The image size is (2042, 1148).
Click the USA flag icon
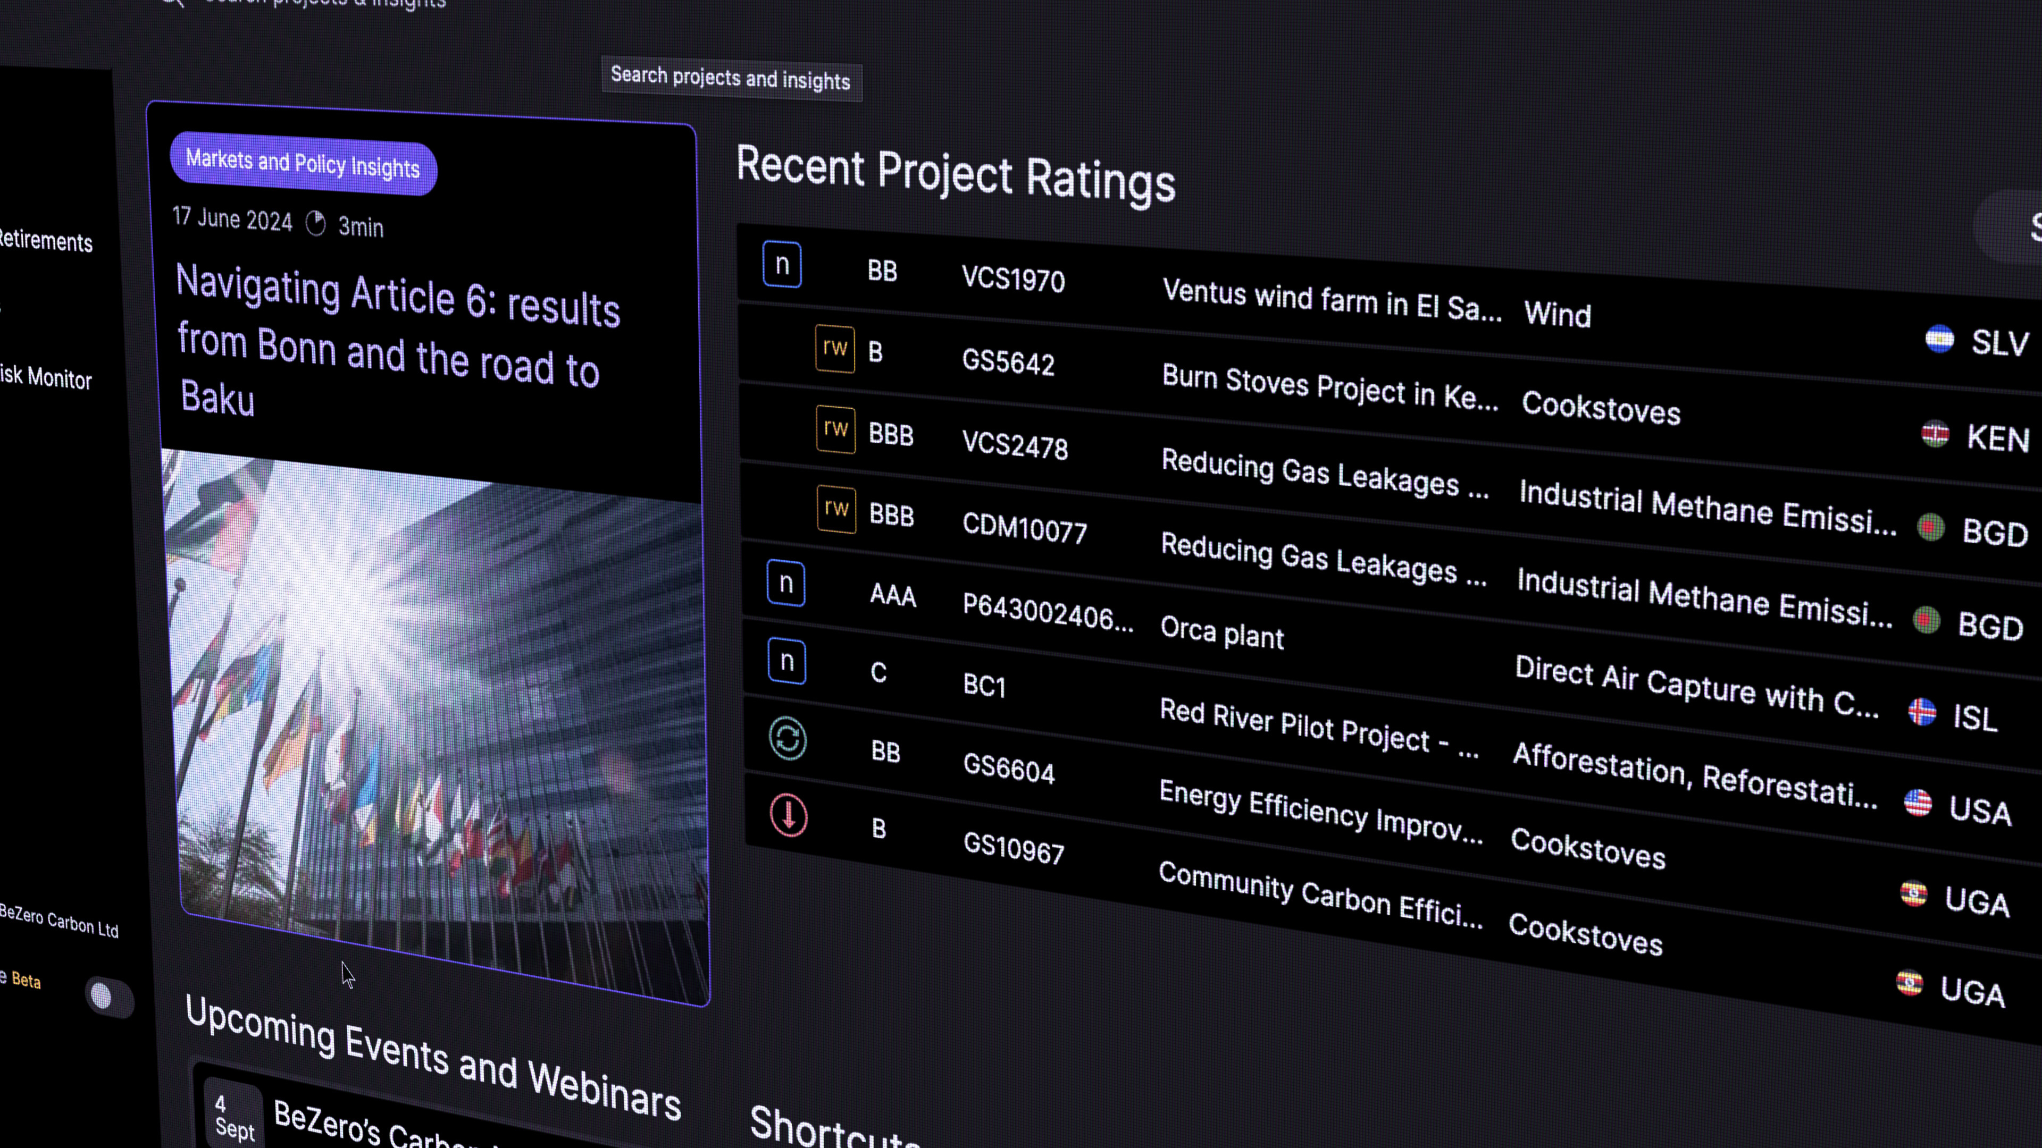pyautogui.click(x=1918, y=804)
